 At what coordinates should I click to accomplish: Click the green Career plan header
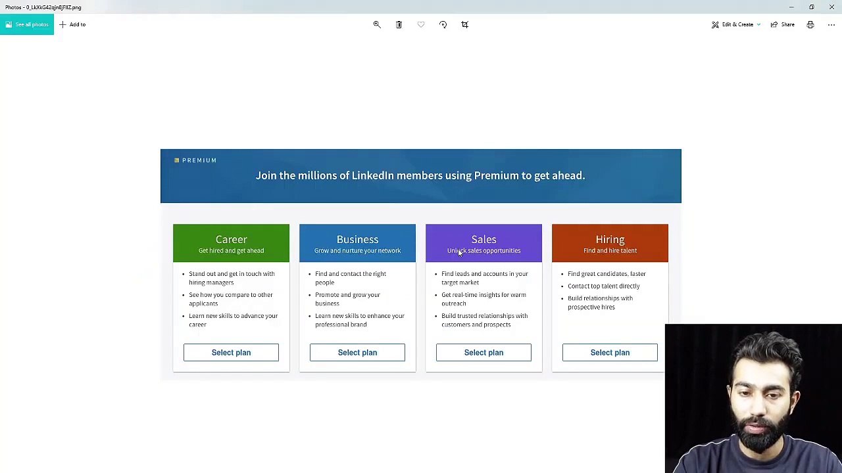231,243
